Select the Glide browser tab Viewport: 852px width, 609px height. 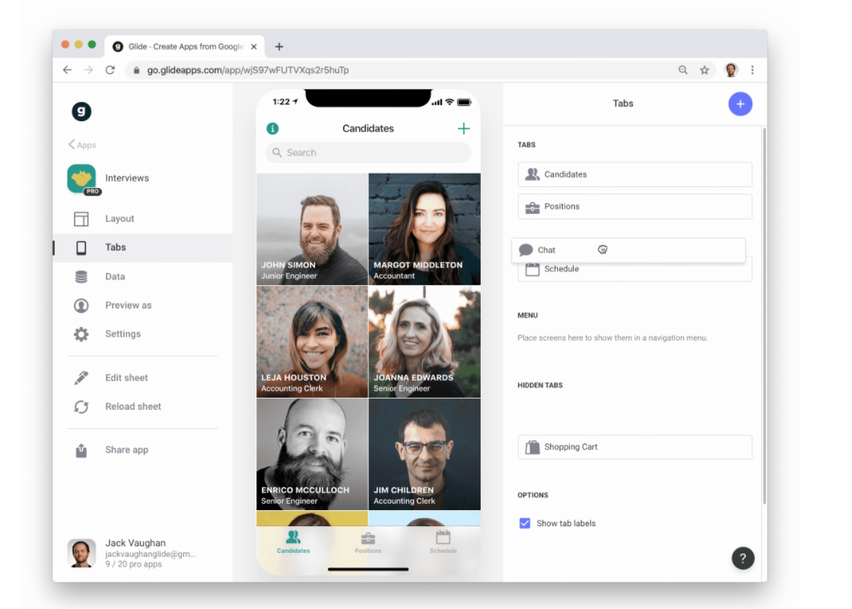185,47
